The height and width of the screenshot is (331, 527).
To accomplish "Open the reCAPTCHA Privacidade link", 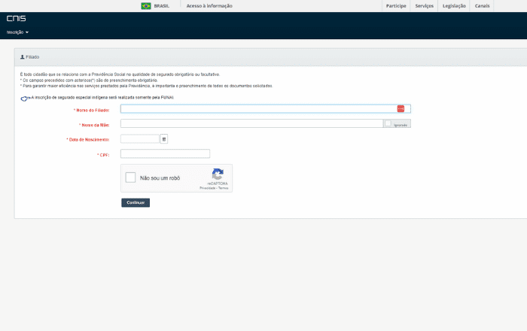I will pos(207,188).
